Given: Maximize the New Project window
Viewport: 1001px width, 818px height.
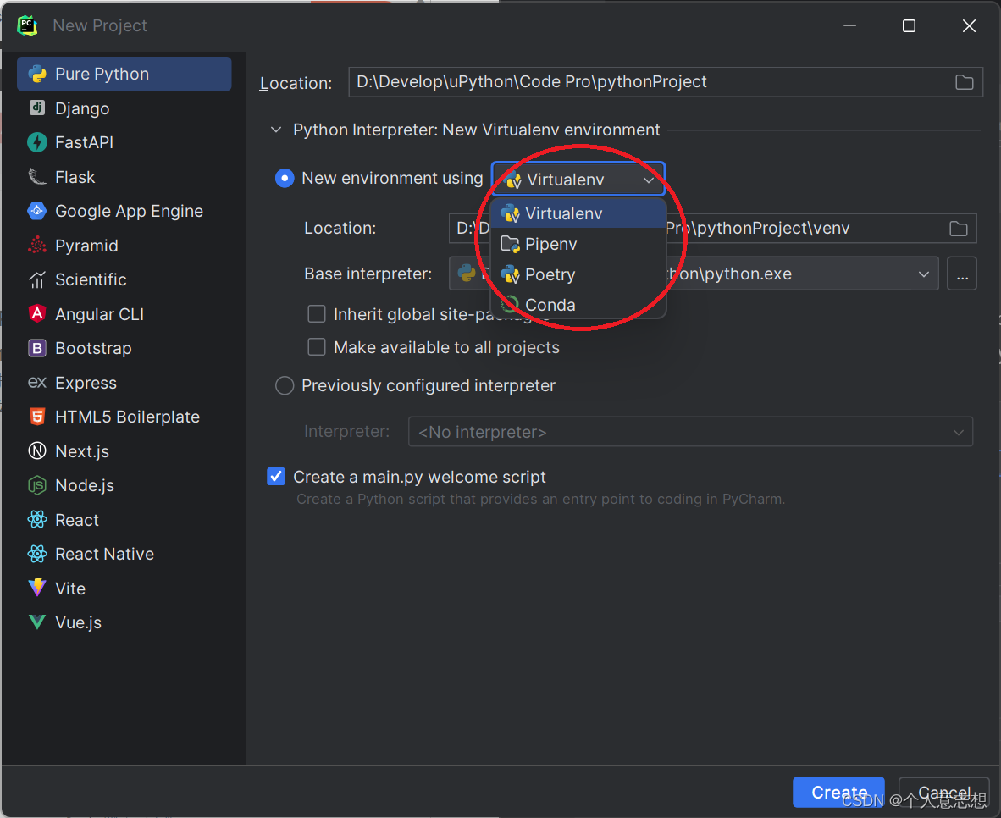Looking at the screenshot, I should [x=909, y=25].
